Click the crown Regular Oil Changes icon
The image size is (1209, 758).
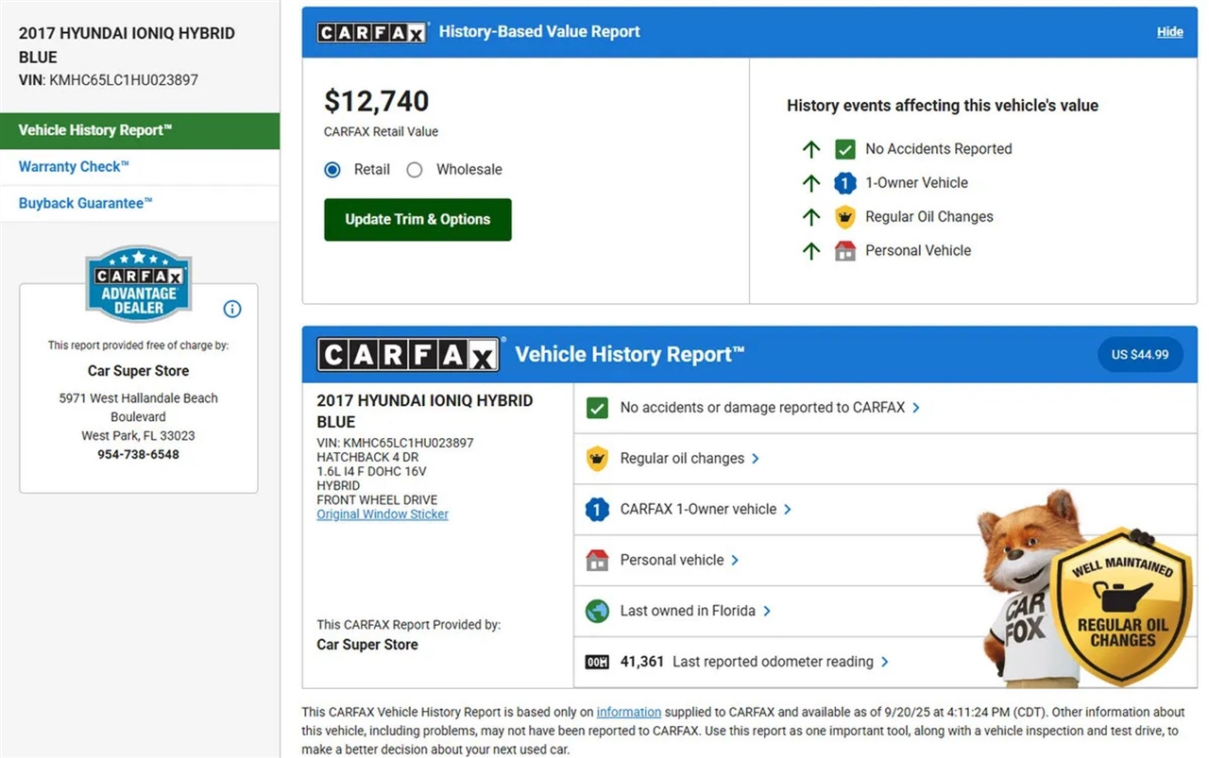click(x=844, y=217)
